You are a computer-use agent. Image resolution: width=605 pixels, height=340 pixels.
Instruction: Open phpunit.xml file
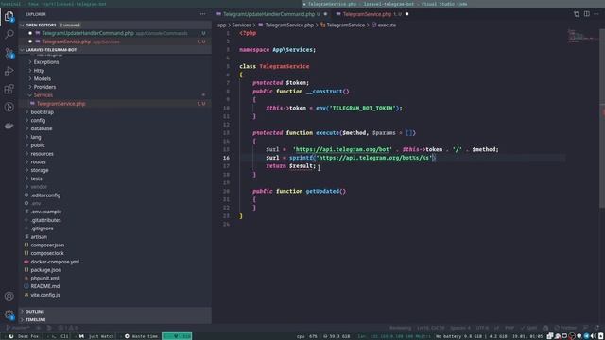pos(44,278)
